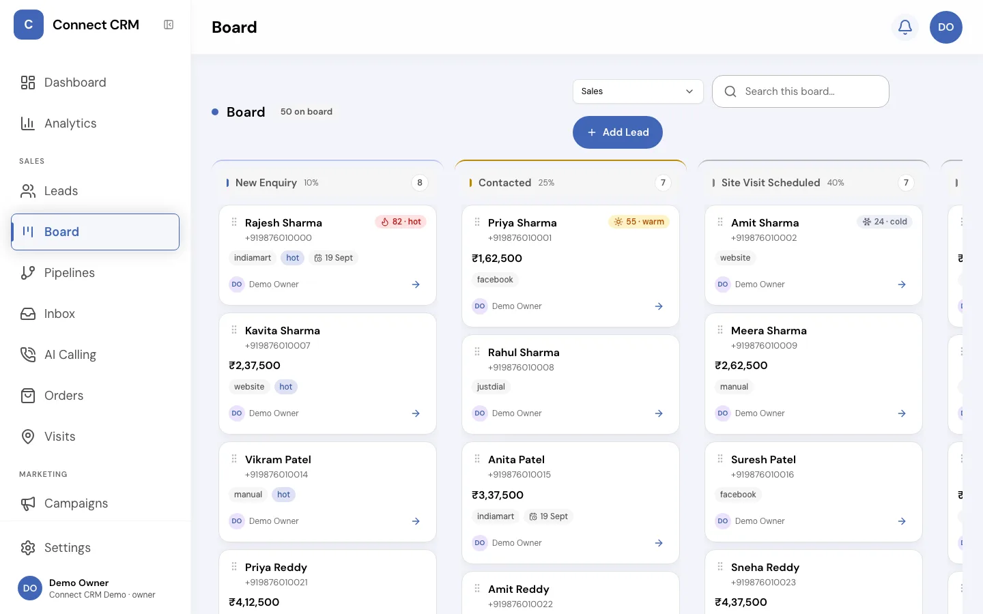Click New Enquiry count badge 8
Screen dimensions: 983x614
[x=420, y=183]
